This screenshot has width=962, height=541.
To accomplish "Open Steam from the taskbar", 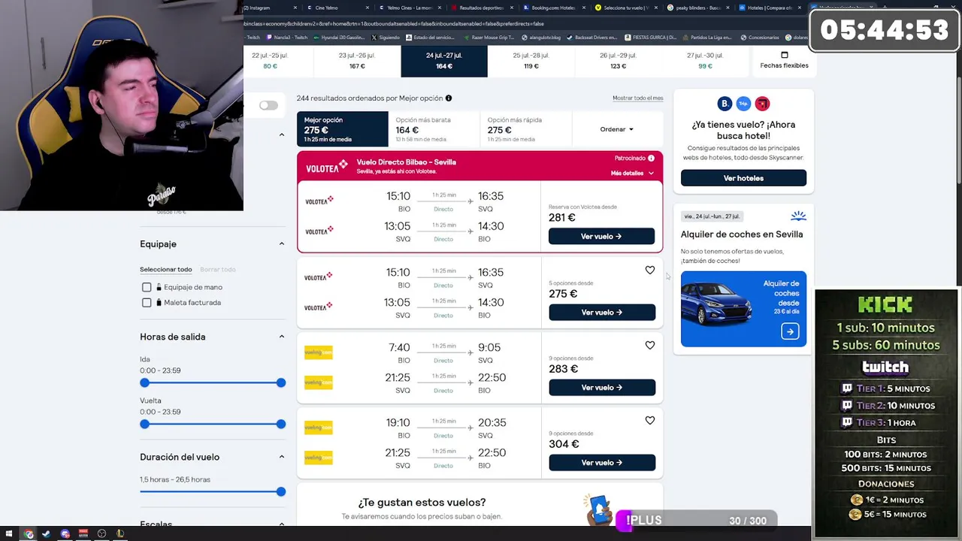I will click(x=47, y=533).
